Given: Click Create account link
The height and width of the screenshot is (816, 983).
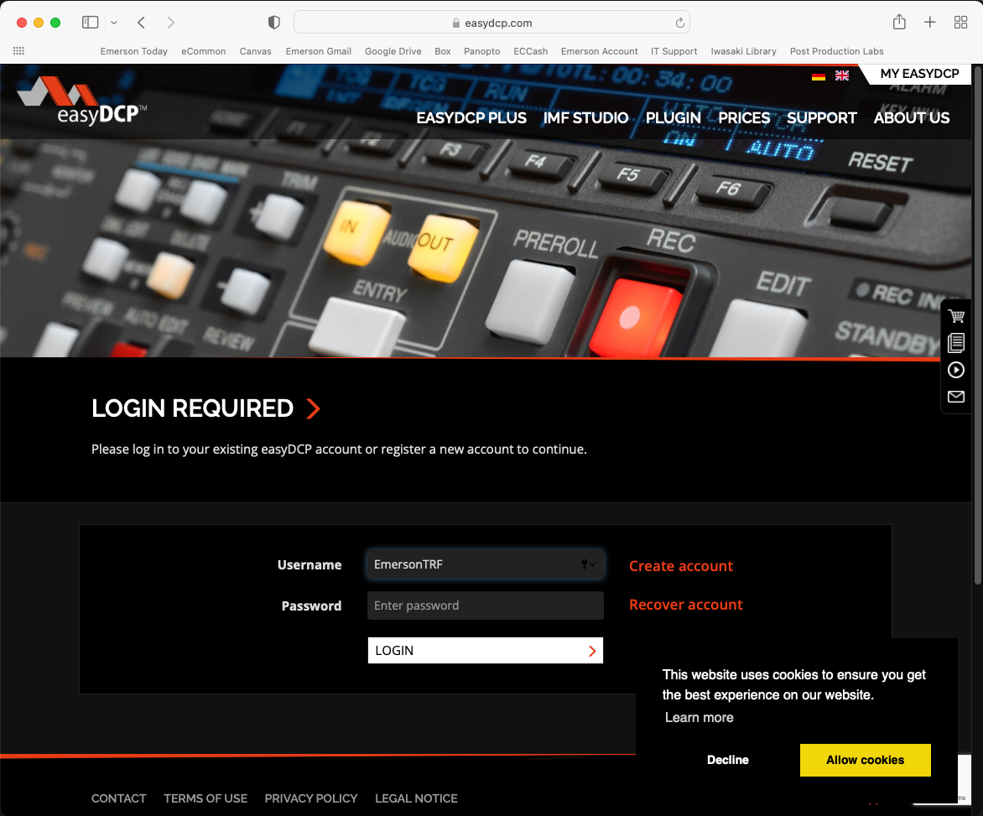Looking at the screenshot, I should (x=681, y=566).
